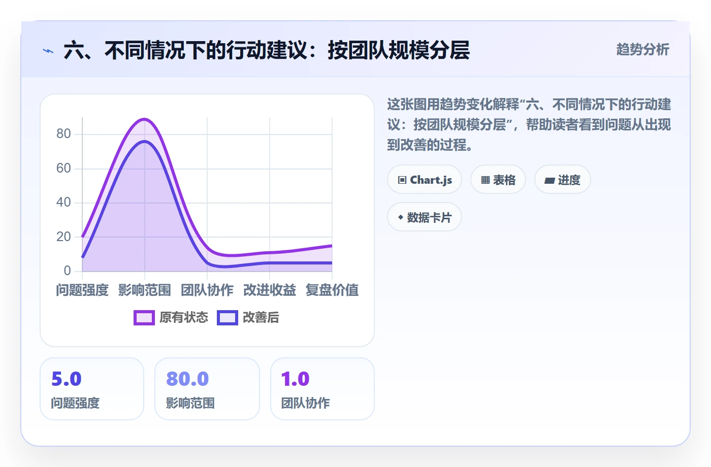Click the 80 y-axis value
The height and width of the screenshot is (467, 711).
63,134
